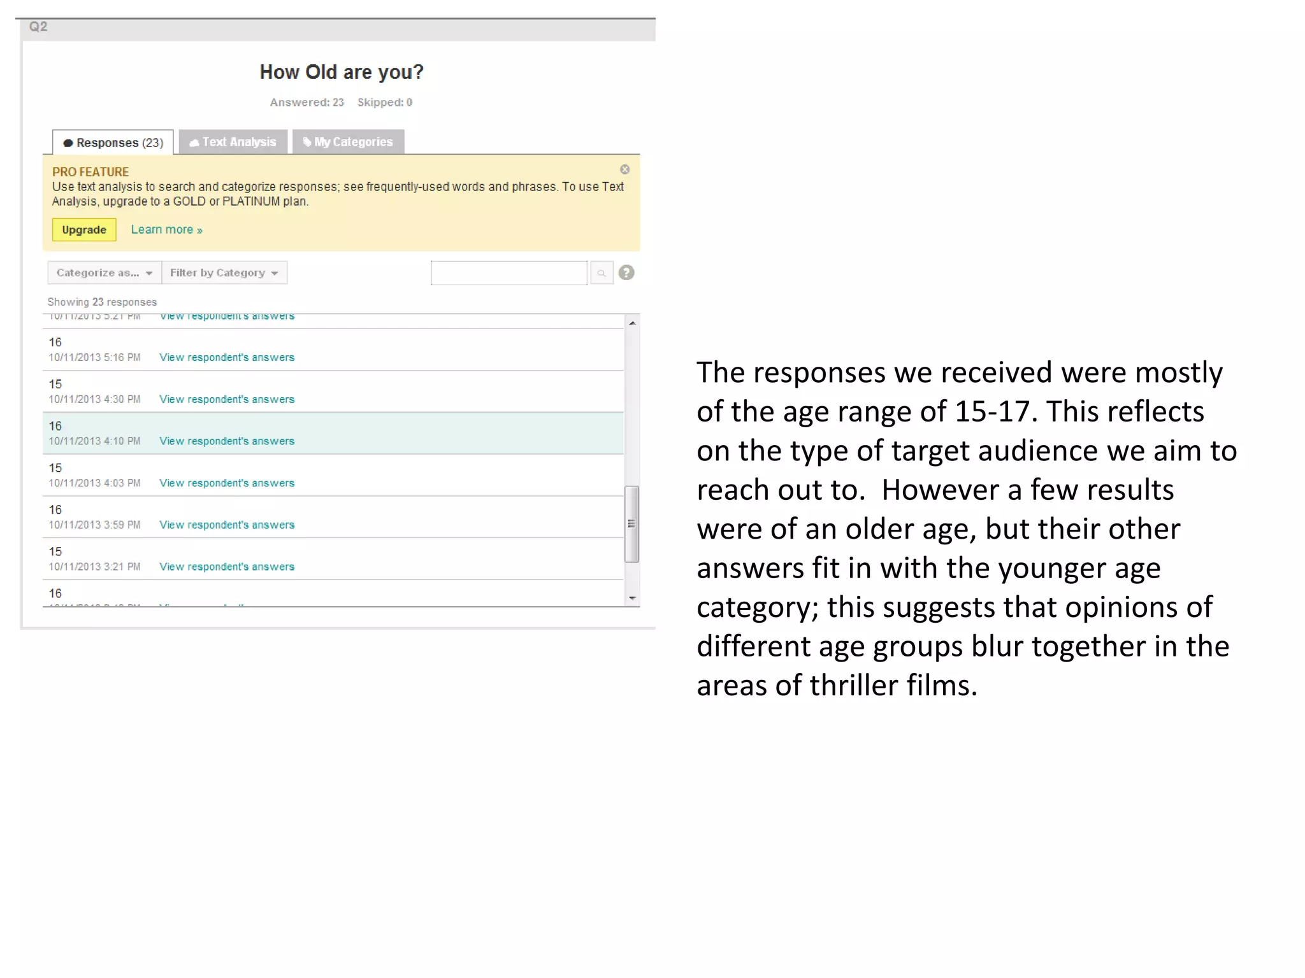Expand the Categorize as... dropdown
The width and height of the screenshot is (1305, 978).
104,273
